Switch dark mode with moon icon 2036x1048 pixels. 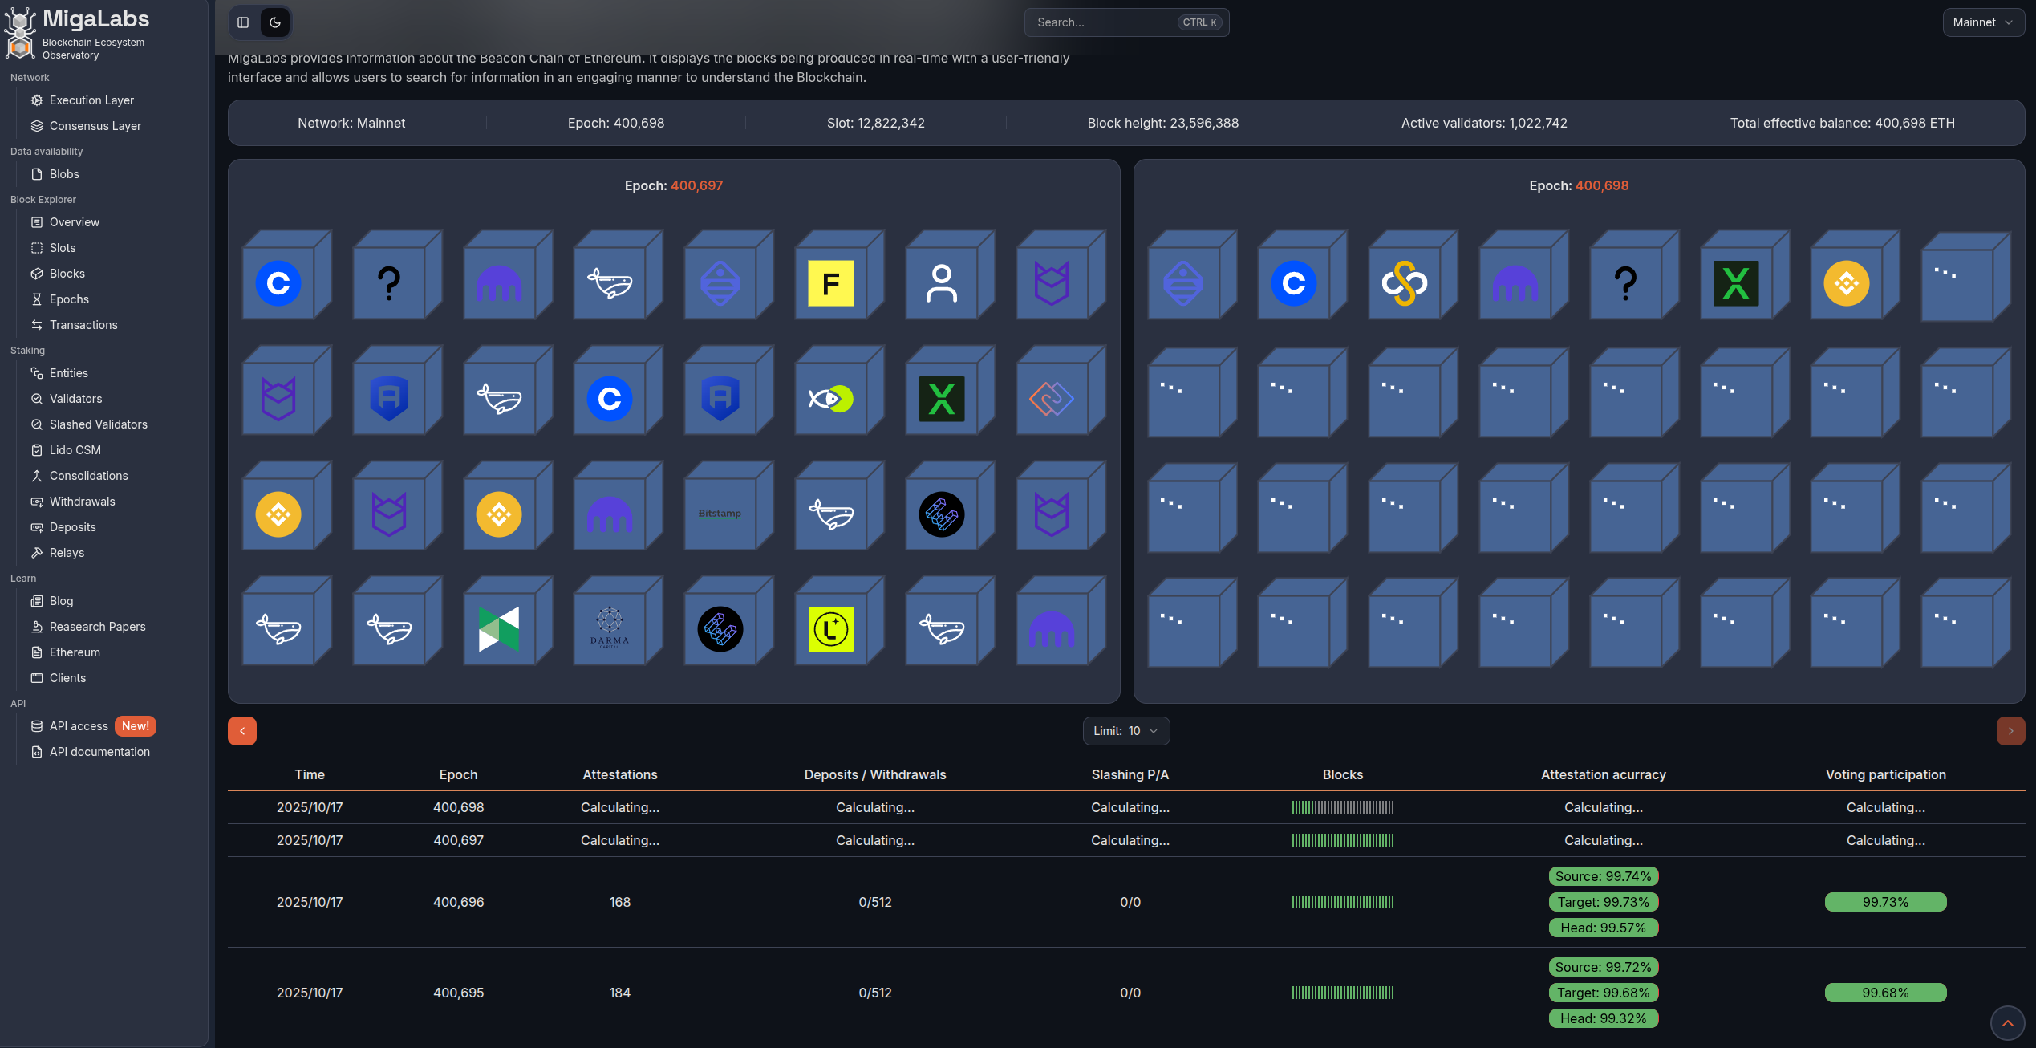[x=275, y=22]
